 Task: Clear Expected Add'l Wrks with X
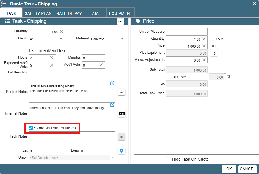pyautogui.click(x=52, y=65)
